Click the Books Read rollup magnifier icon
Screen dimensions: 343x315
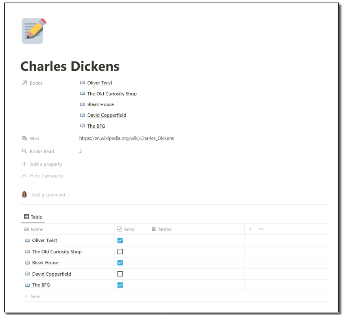(x=24, y=151)
